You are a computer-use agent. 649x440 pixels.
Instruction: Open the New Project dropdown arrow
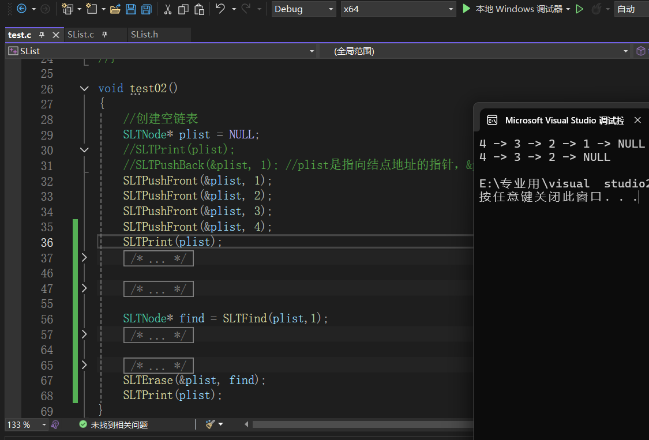pos(79,9)
